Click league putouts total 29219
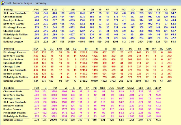The image size is (181, 125). tap(53, 120)
